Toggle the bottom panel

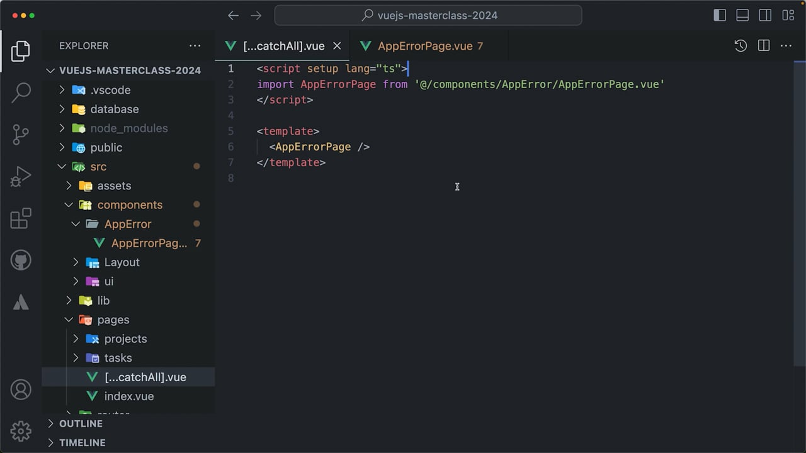point(742,16)
